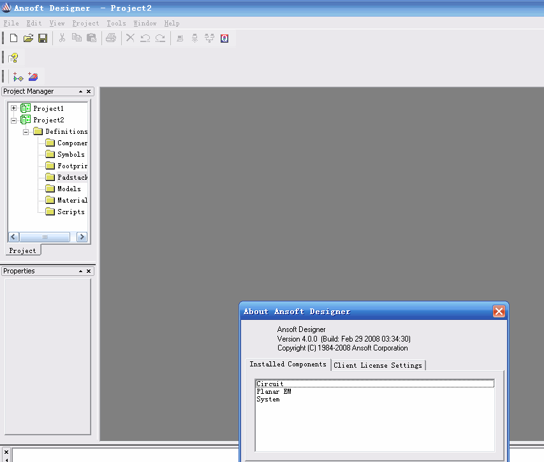Open the Tools menu
The width and height of the screenshot is (544, 462).
coord(116,23)
